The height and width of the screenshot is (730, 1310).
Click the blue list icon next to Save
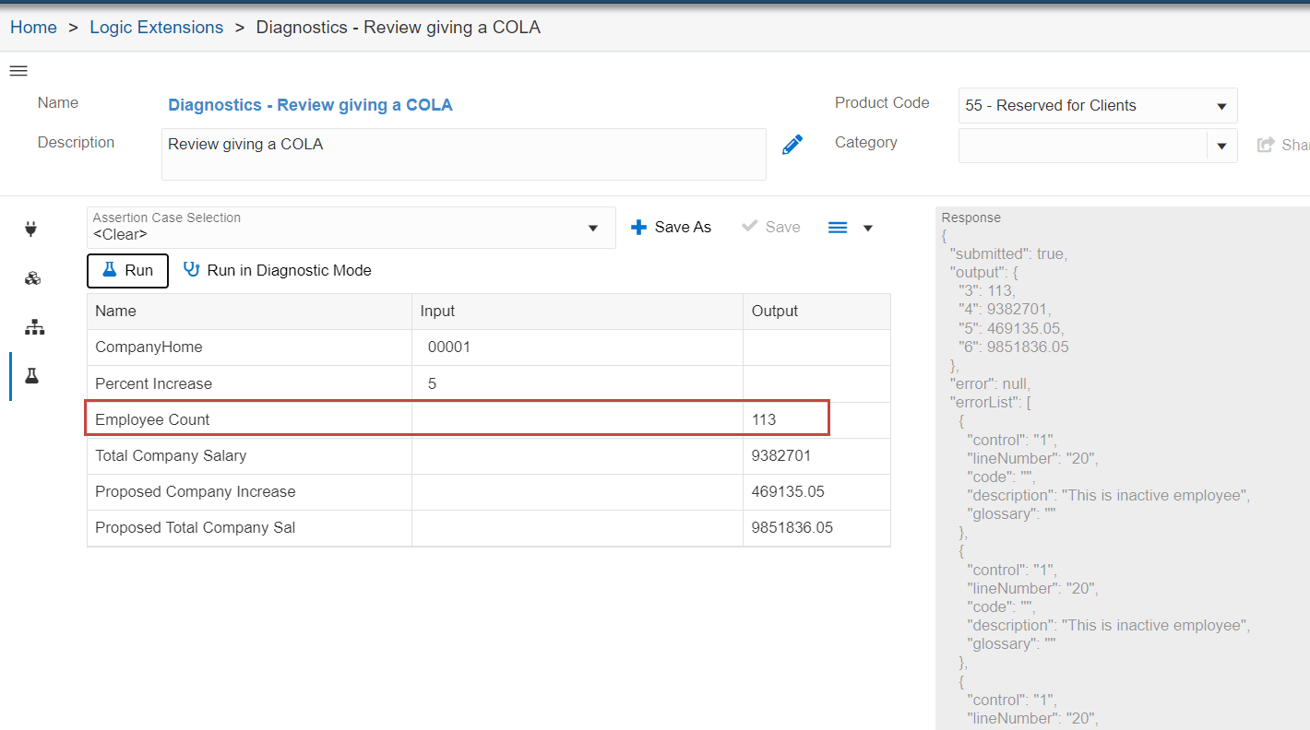[838, 227]
